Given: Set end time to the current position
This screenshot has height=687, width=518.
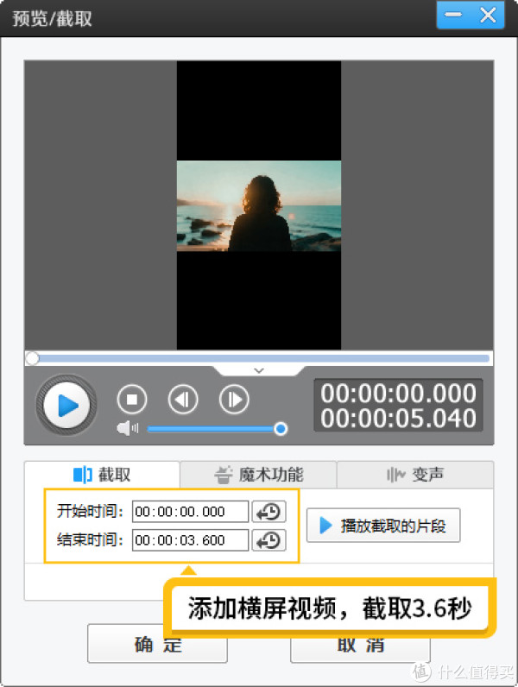Looking at the screenshot, I should (x=268, y=540).
